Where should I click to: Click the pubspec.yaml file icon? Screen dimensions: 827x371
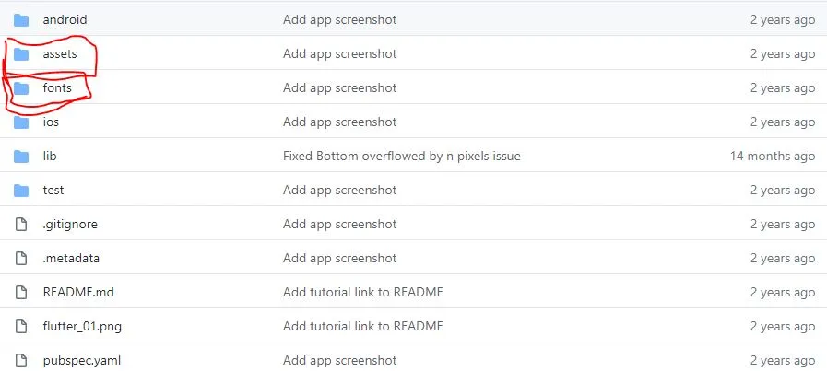pos(22,360)
